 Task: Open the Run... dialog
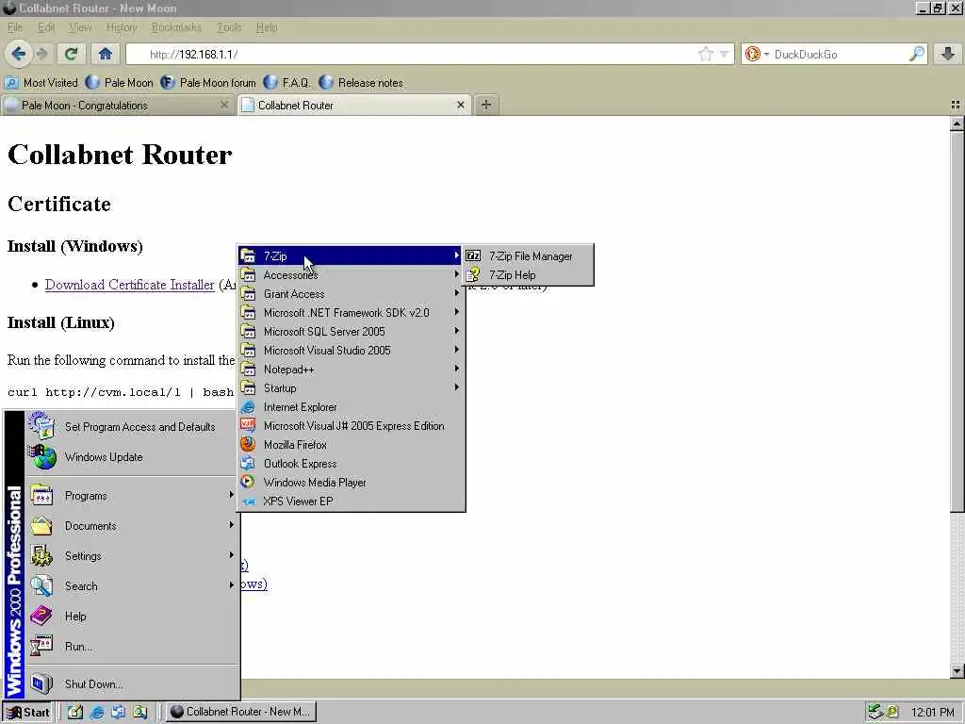pos(131,647)
